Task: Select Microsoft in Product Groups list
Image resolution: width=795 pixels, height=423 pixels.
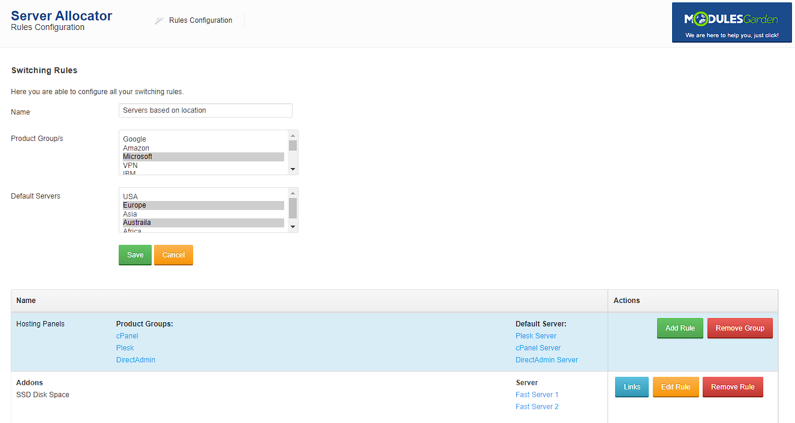Action: point(203,157)
